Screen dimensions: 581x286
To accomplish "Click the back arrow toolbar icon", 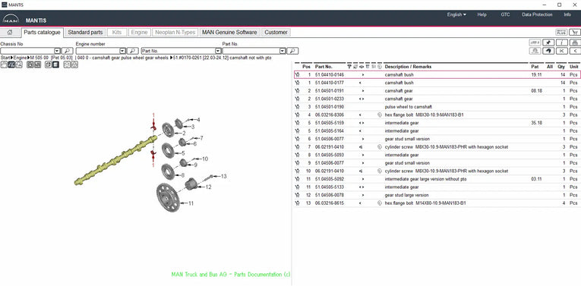I will pos(548,51).
